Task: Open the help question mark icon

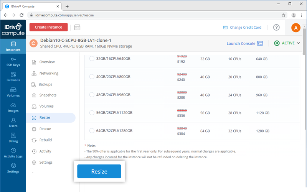Action: 276,27
